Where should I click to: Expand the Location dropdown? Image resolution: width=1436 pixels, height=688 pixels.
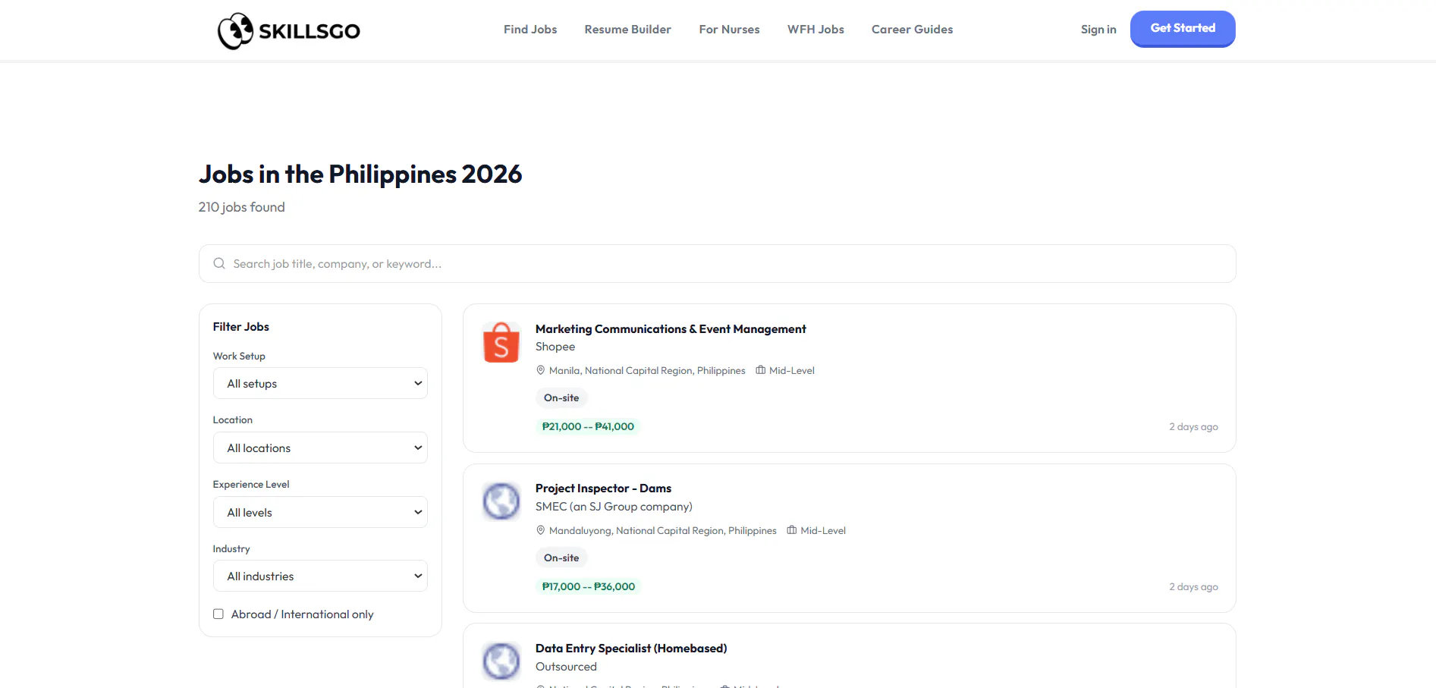320,448
